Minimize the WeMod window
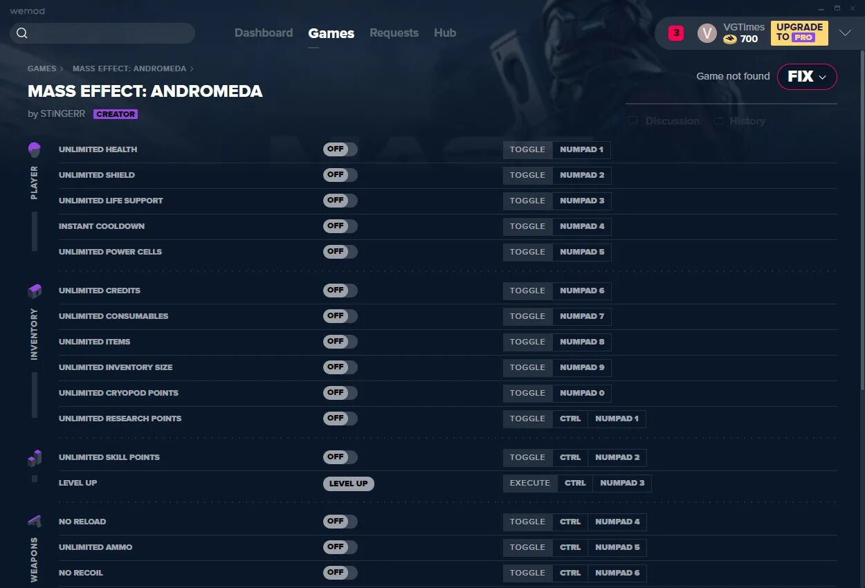Viewport: 865px width, 588px height. (821, 8)
